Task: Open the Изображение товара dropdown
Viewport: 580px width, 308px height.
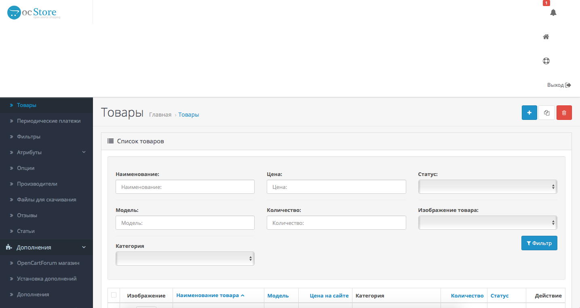Action: click(487, 222)
